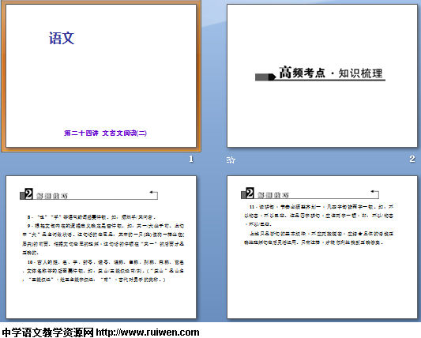The height and width of the screenshot is (338, 421).
Task: Click the 高频考点·知识梳理 heading text
Action: [x=331, y=73]
